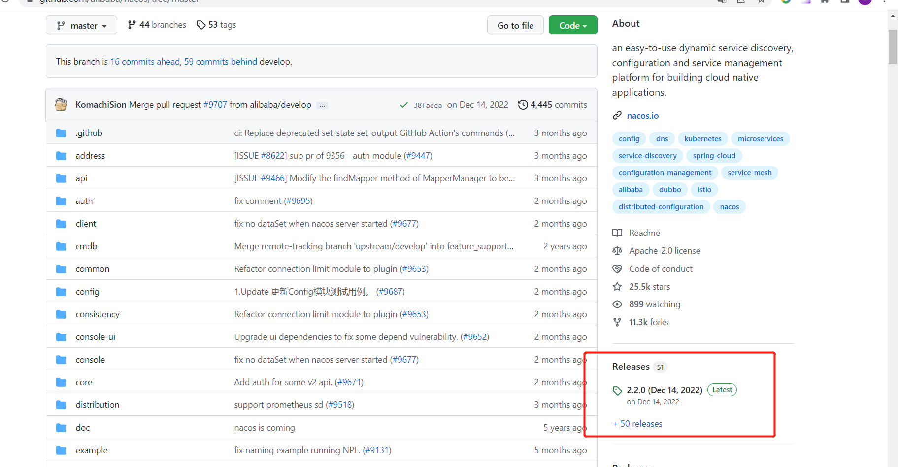Select the spring-cloud topic tag

[x=714, y=156]
